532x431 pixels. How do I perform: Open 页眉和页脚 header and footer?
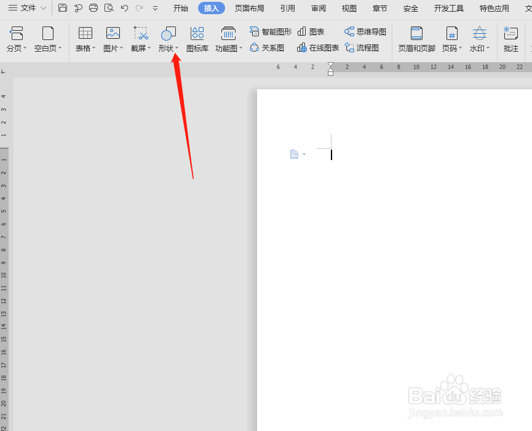point(416,40)
